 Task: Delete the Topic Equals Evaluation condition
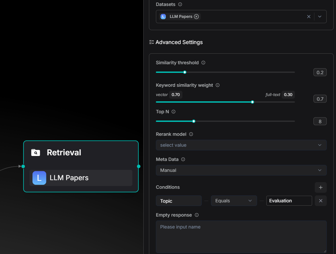(320, 201)
